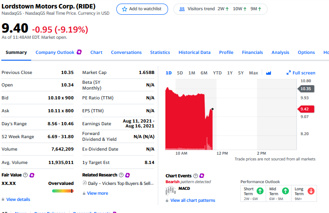Open the Statistics tab
This screenshot has height=213, width=329.
click(160, 53)
